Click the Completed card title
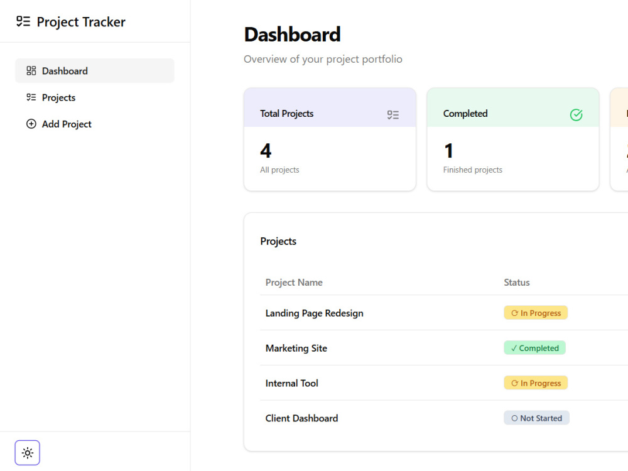 465,113
